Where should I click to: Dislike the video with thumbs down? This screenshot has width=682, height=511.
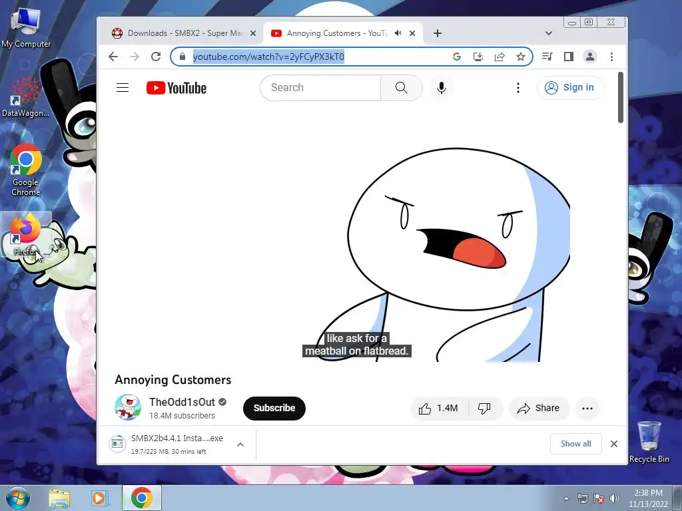point(485,408)
